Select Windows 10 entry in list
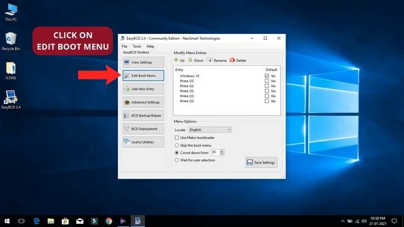 189,76
